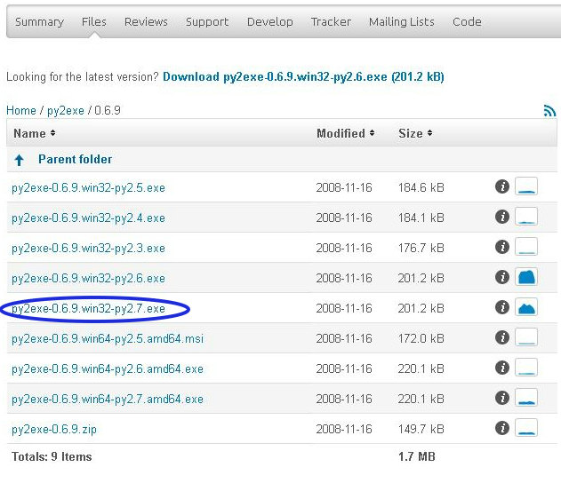Go to the Reviews tab
Image resolution: width=561 pixels, height=483 pixels.
coord(146,22)
